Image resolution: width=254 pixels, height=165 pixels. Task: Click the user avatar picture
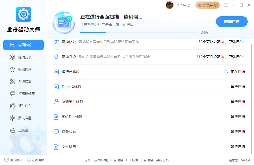click(170, 5)
